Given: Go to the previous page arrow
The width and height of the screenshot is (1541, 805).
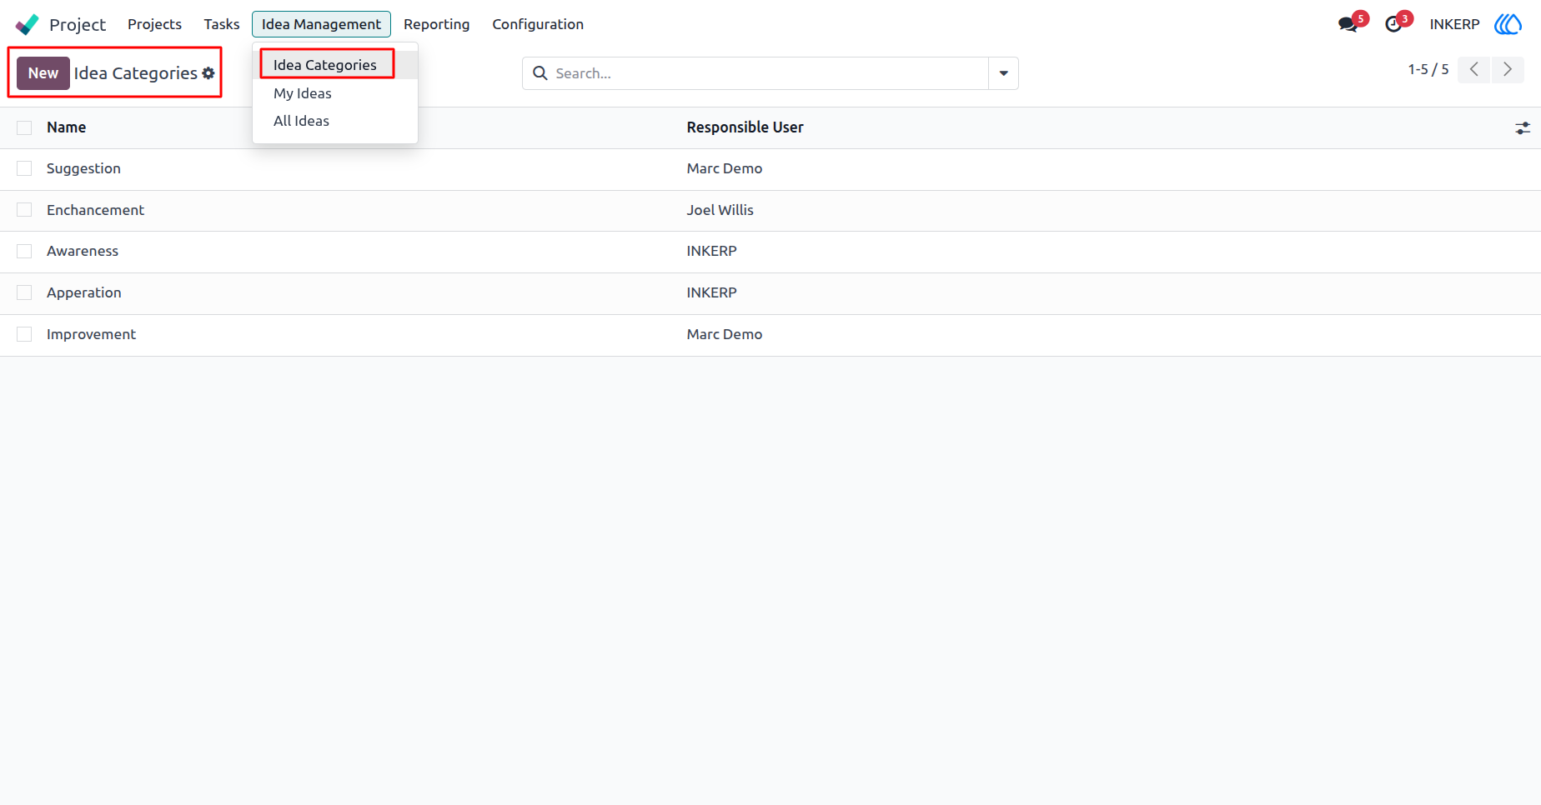Looking at the screenshot, I should click(x=1474, y=70).
